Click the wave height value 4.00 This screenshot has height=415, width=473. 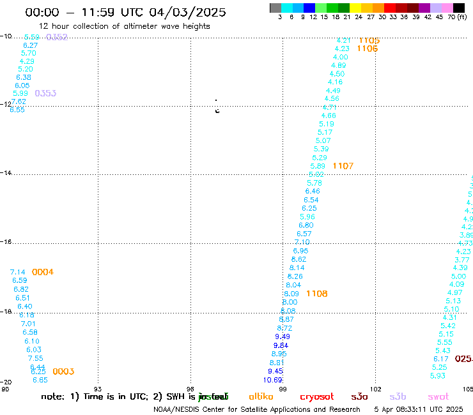pyautogui.click(x=341, y=57)
